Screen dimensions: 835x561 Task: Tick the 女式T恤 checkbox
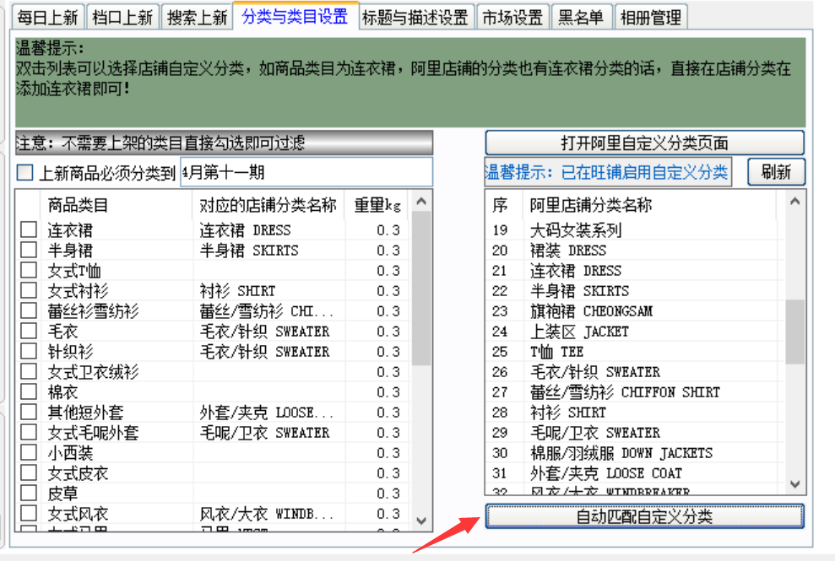pyautogui.click(x=28, y=270)
